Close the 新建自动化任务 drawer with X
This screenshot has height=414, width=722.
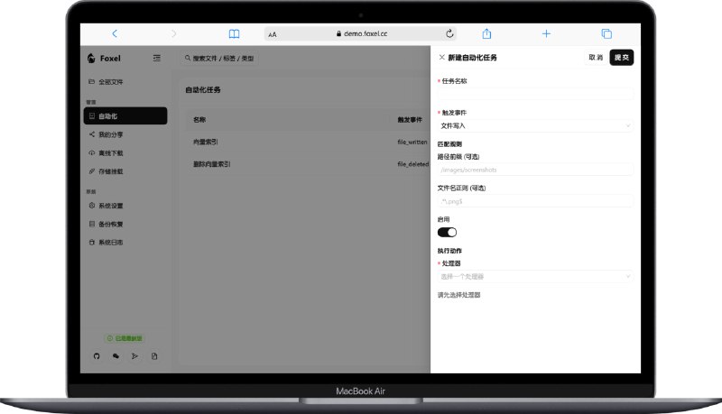coord(441,58)
